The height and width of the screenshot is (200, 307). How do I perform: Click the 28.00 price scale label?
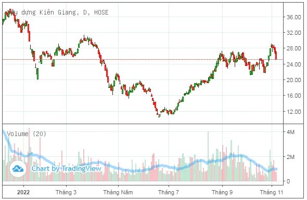pyautogui.click(x=293, y=48)
